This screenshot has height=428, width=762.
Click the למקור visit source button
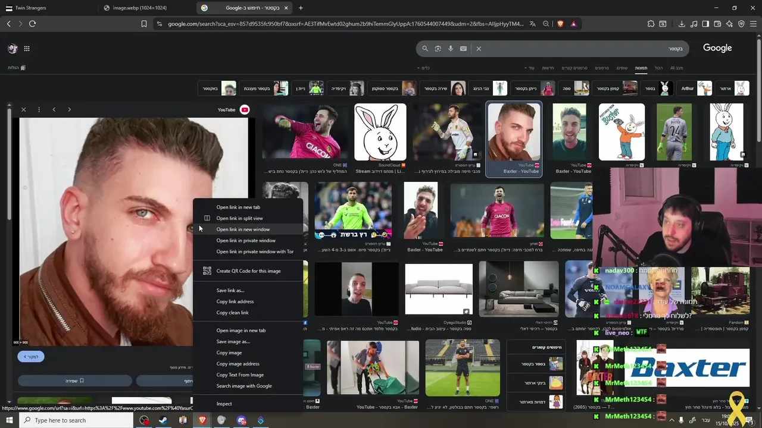31,357
